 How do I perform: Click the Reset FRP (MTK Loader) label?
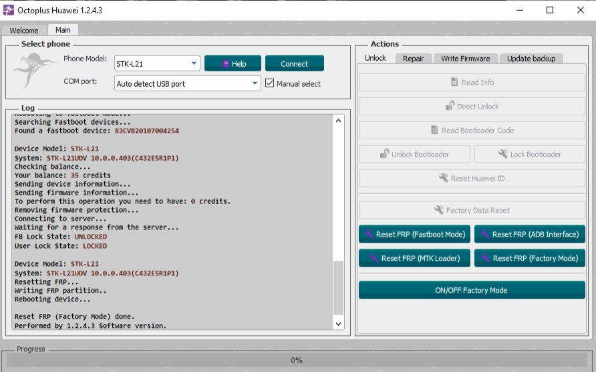click(x=421, y=258)
